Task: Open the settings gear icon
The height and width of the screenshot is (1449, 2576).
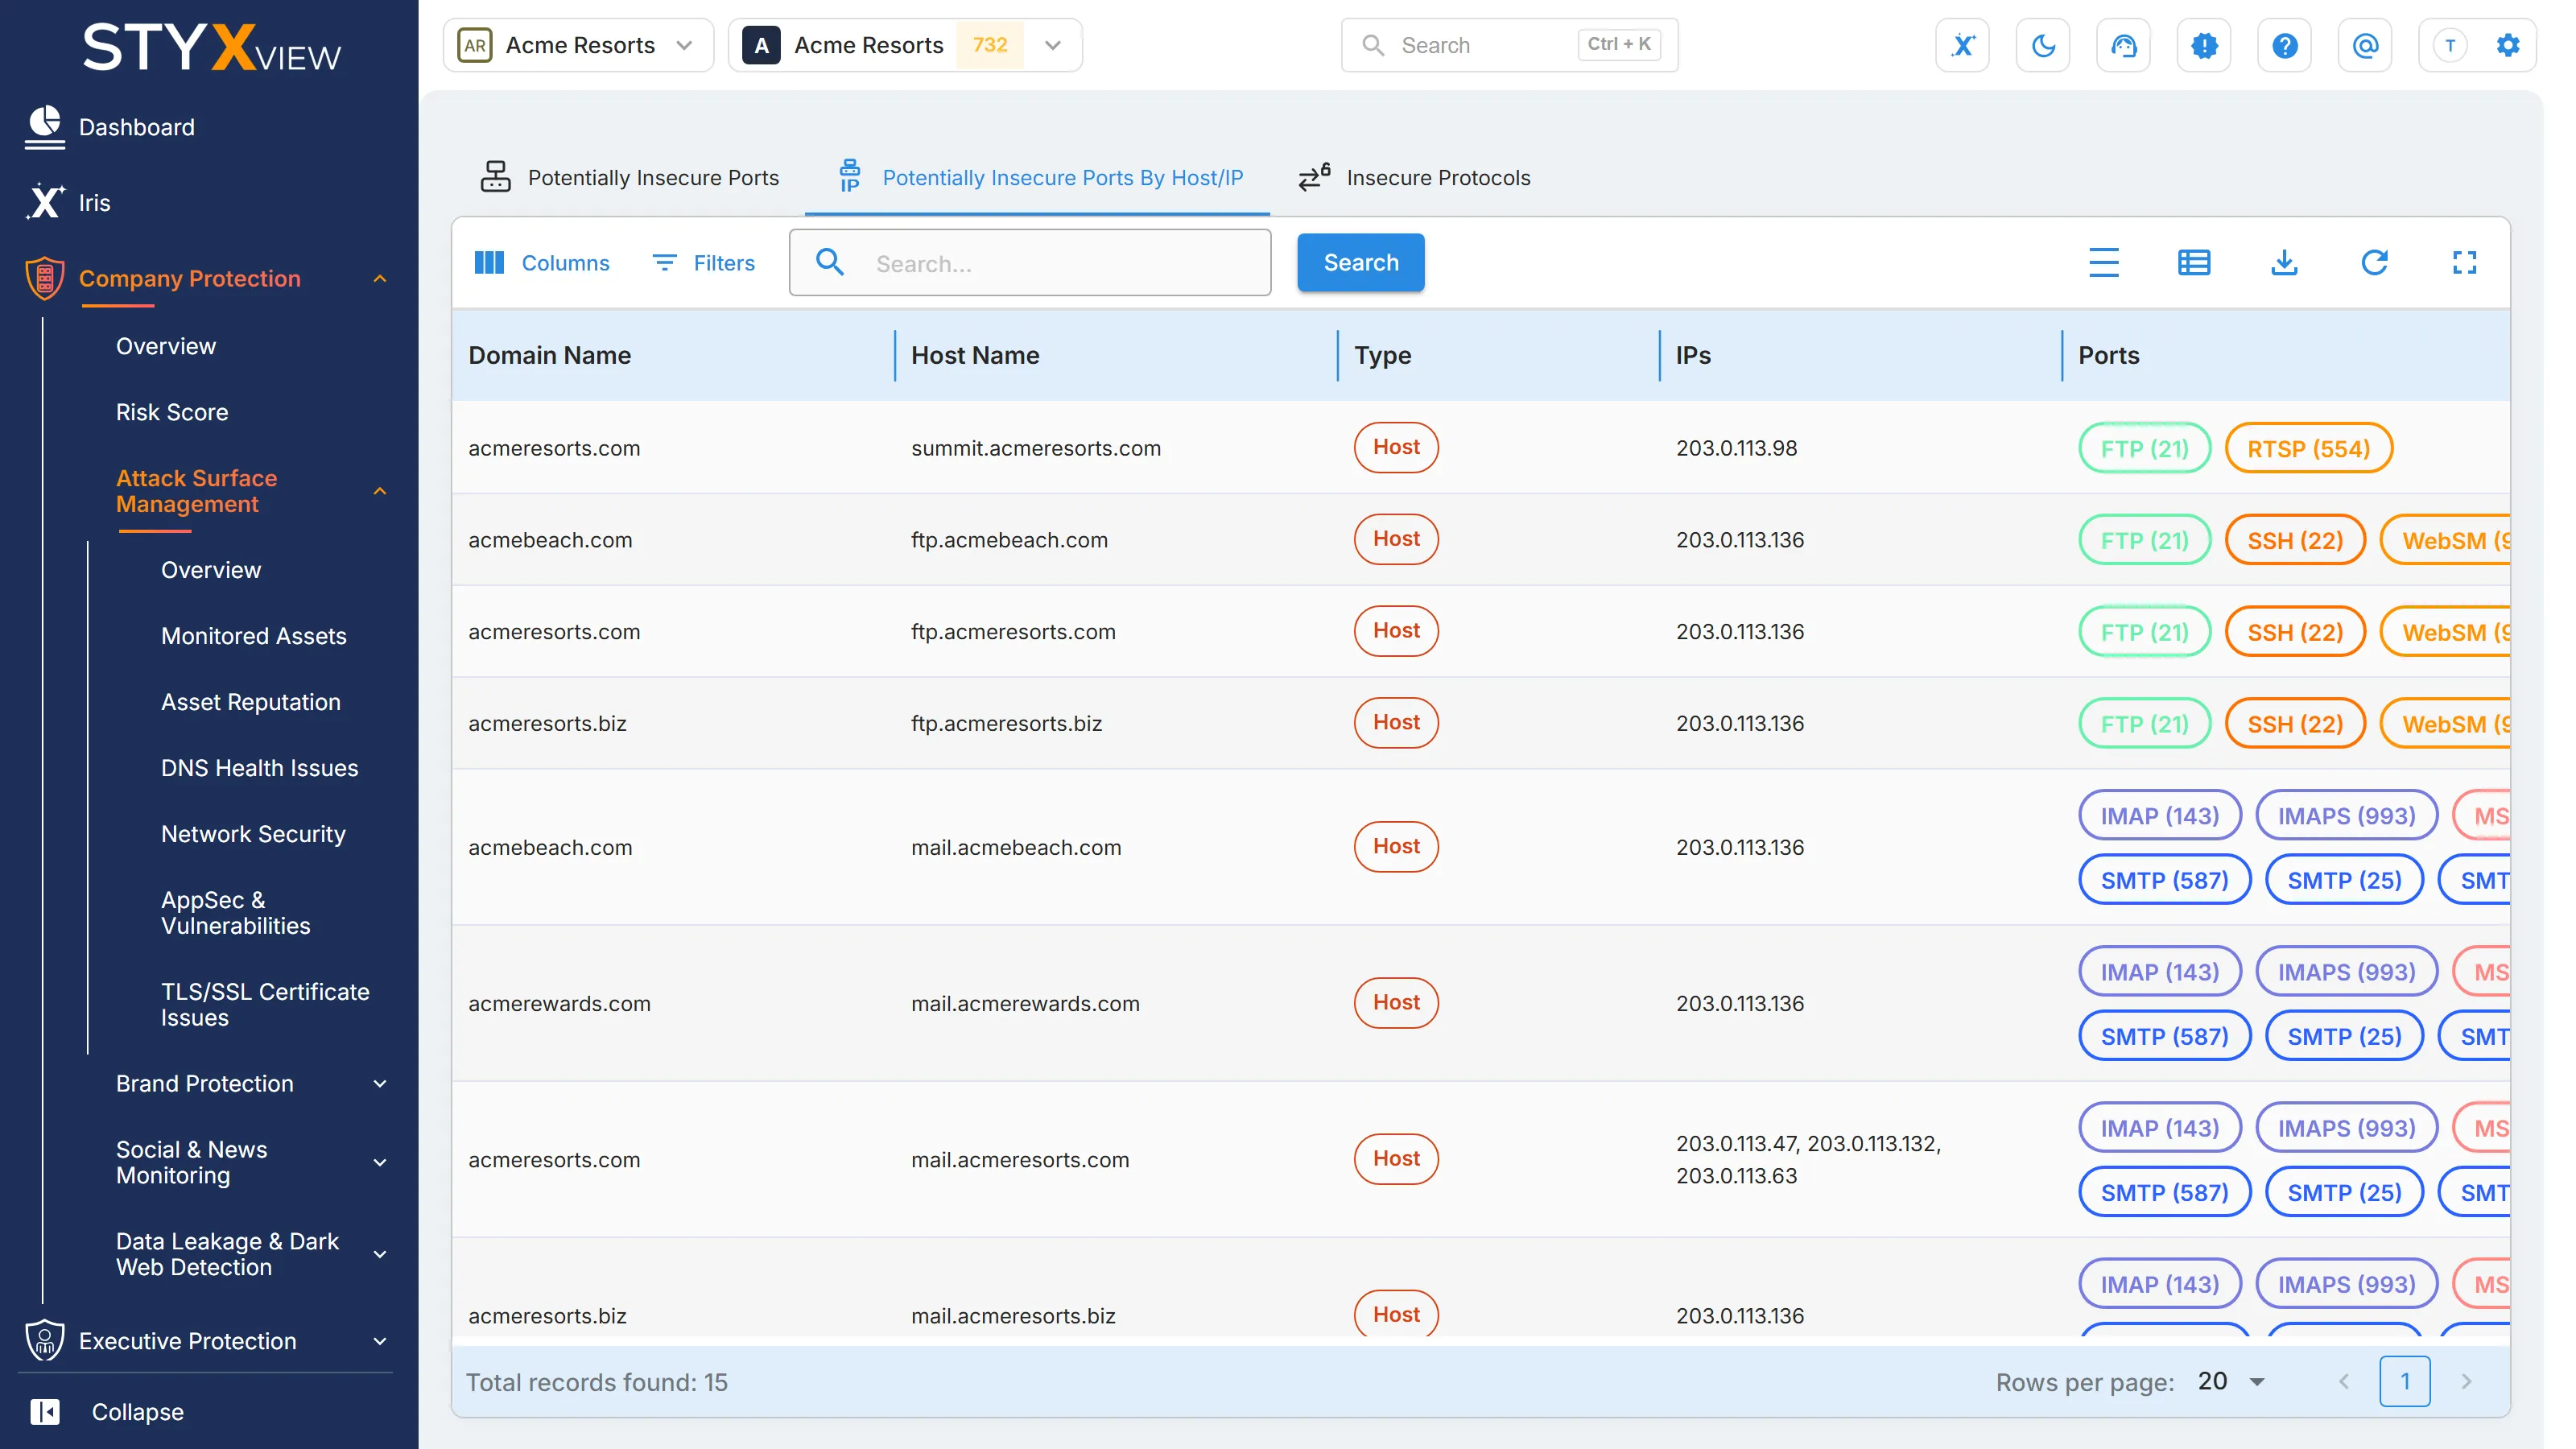Action: (x=2508, y=45)
